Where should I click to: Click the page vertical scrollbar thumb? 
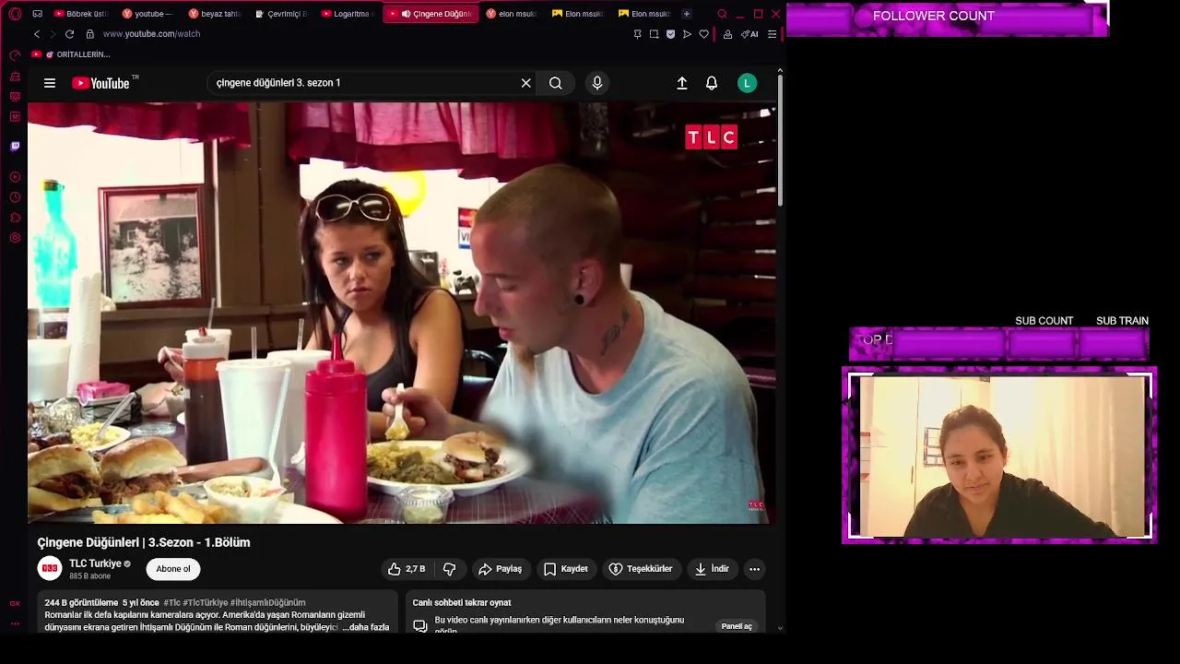(780, 138)
